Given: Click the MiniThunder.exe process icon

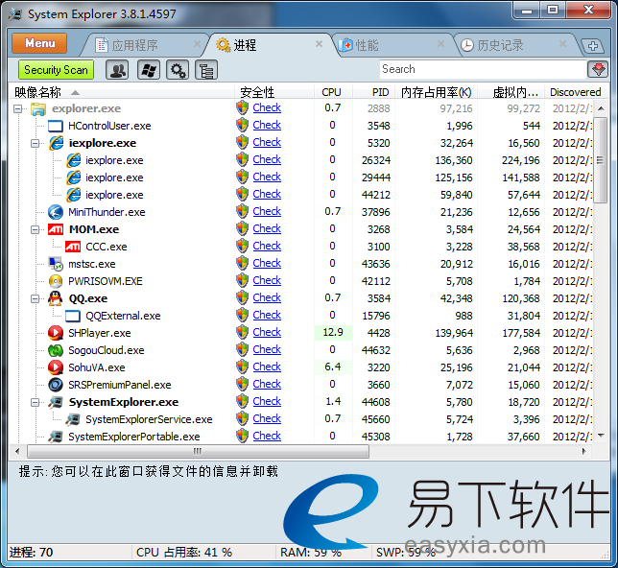Looking at the screenshot, I should point(56,212).
